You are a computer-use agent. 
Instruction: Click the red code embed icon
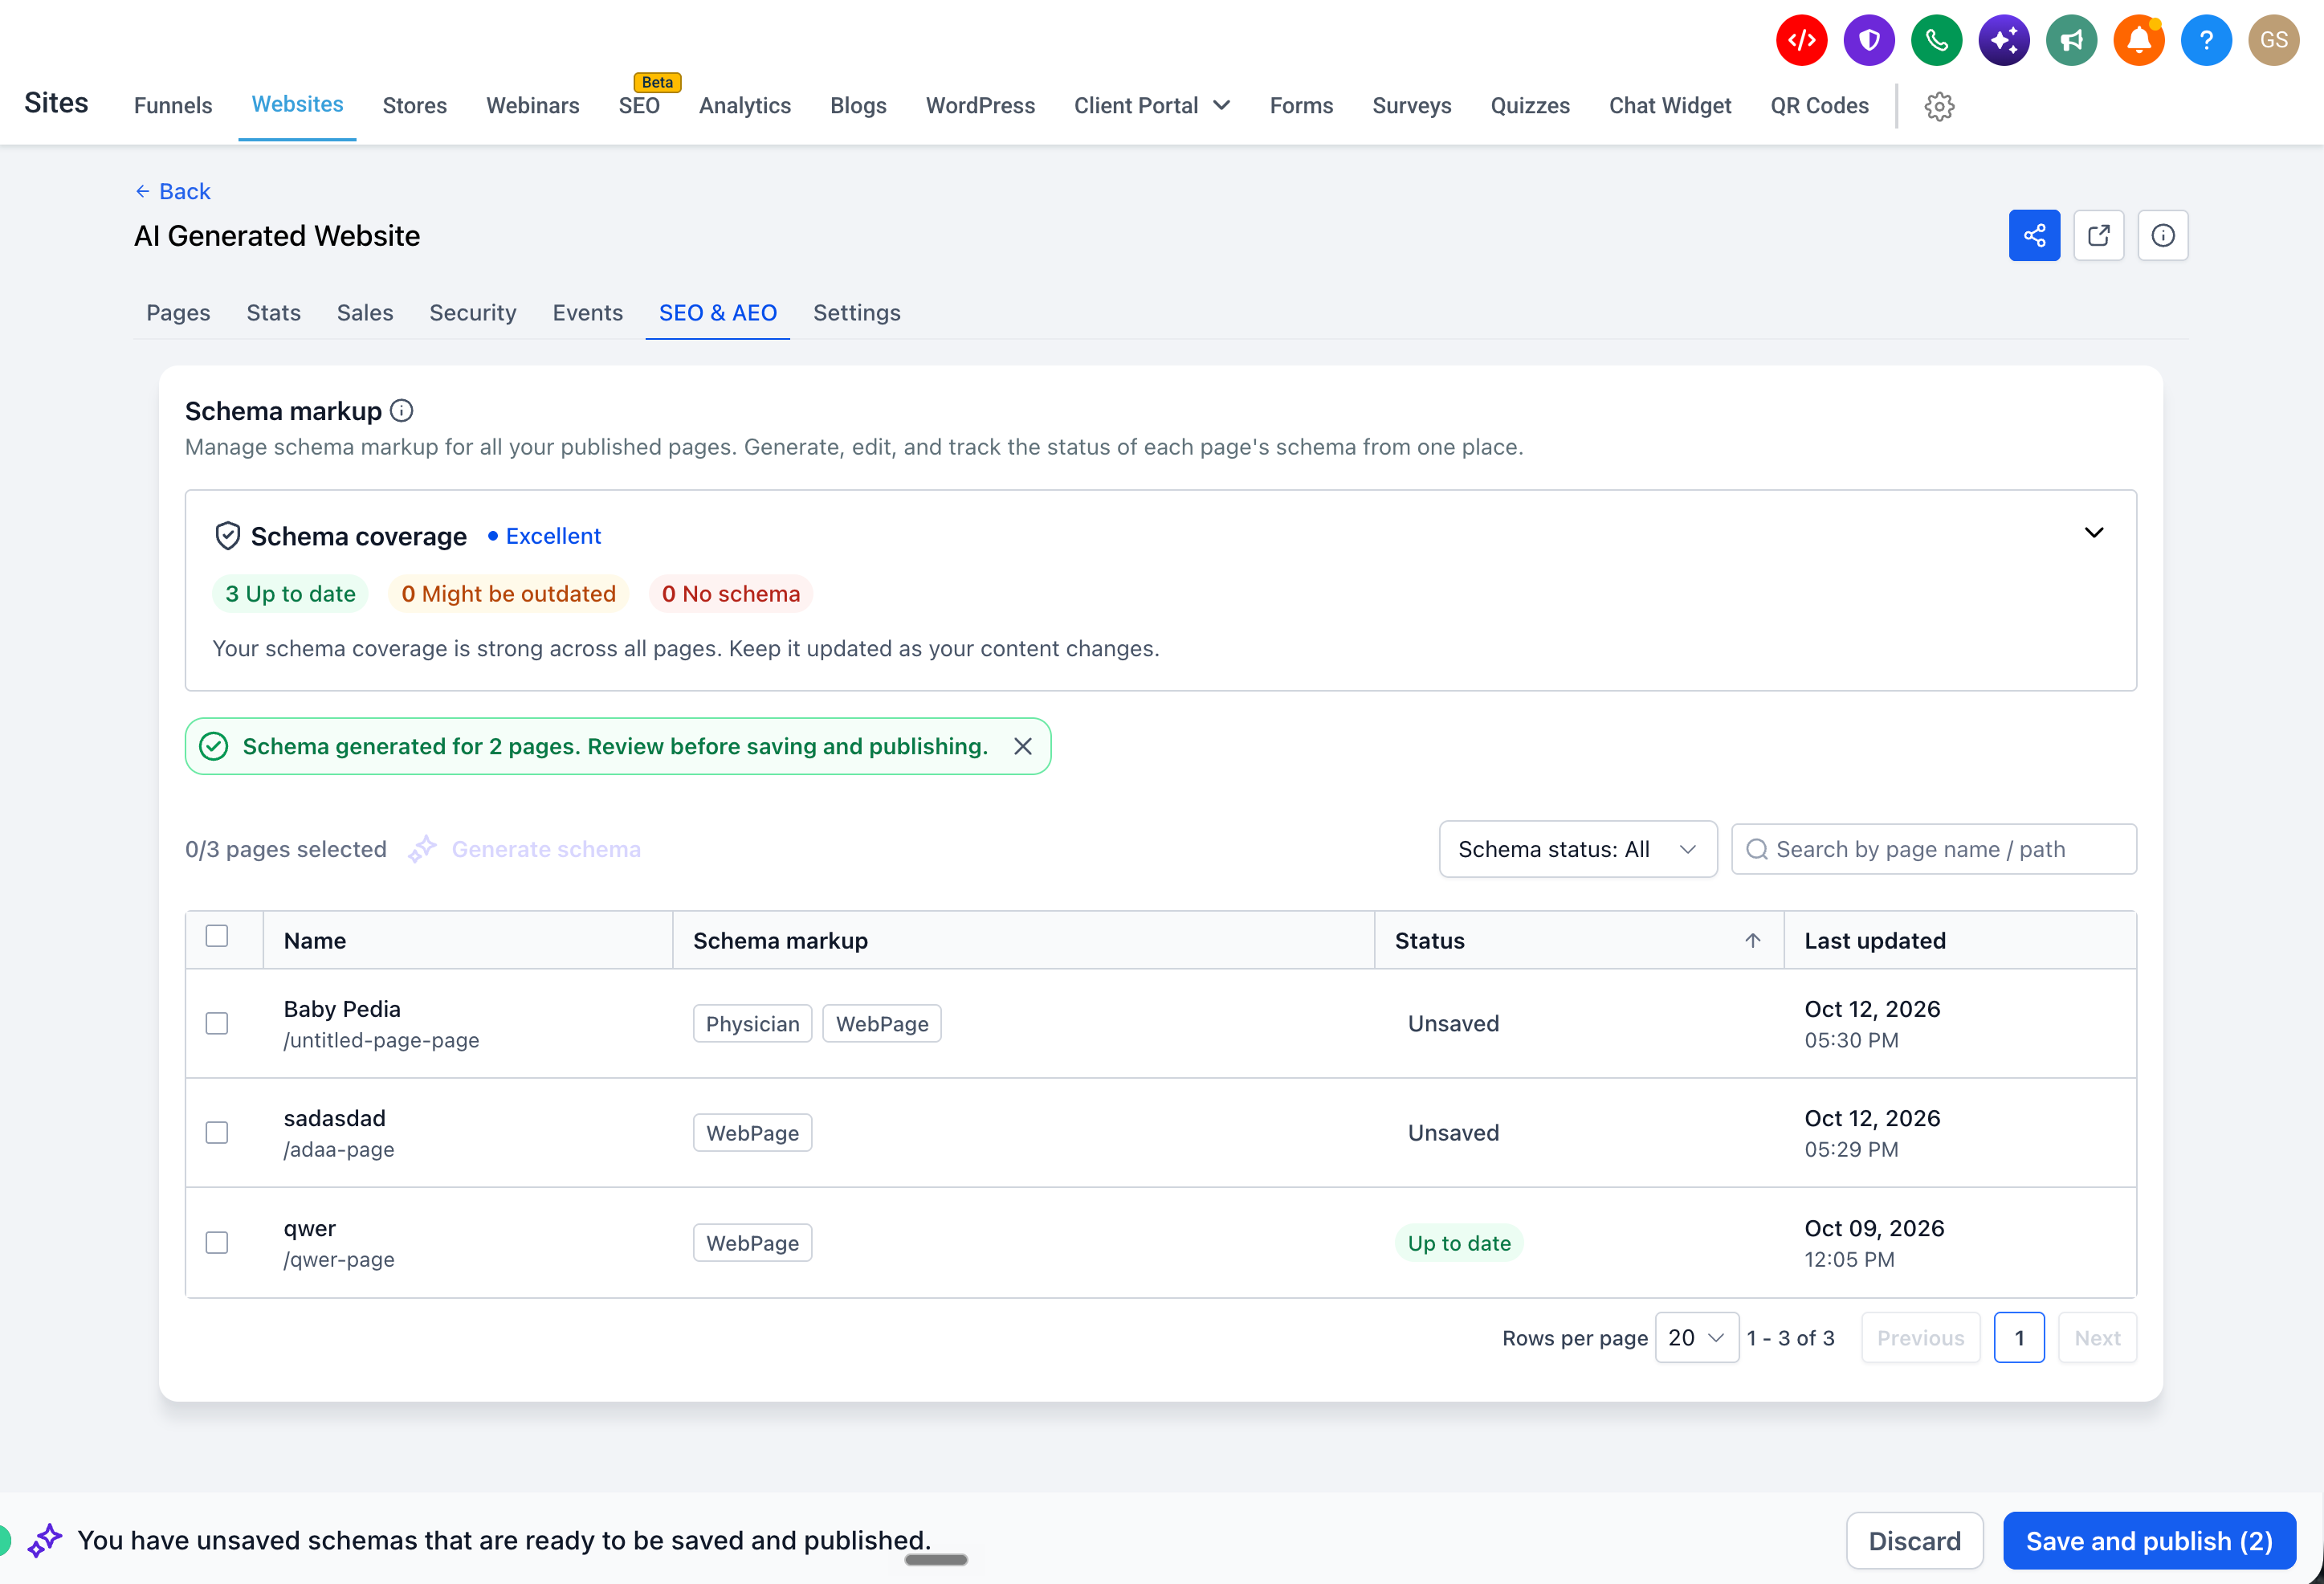[x=1801, y=40]
